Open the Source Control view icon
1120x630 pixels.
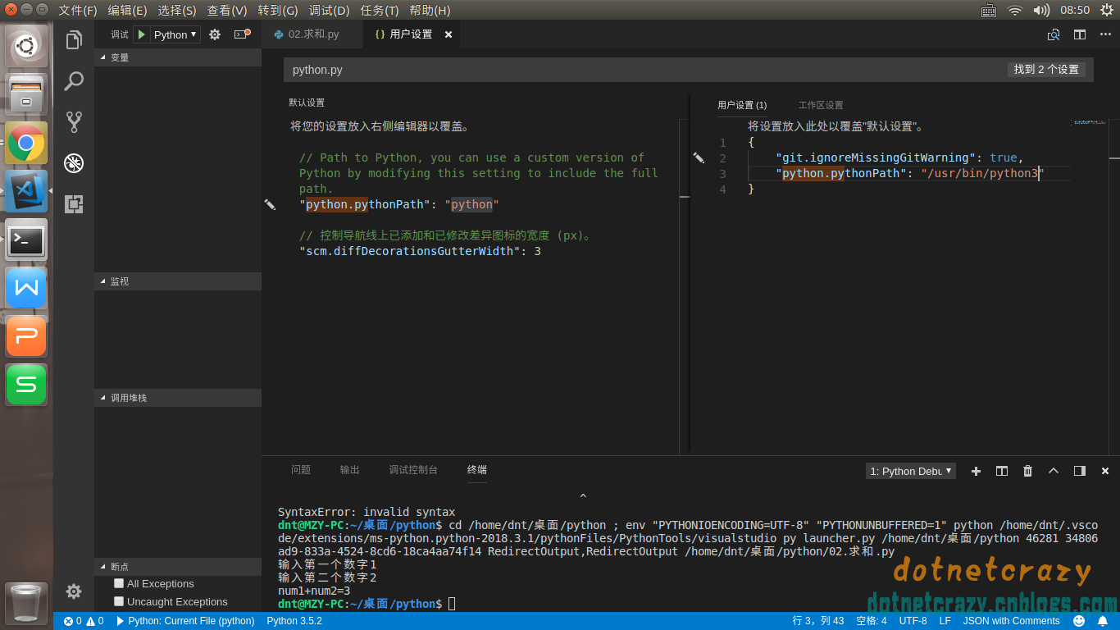point(74,122)
